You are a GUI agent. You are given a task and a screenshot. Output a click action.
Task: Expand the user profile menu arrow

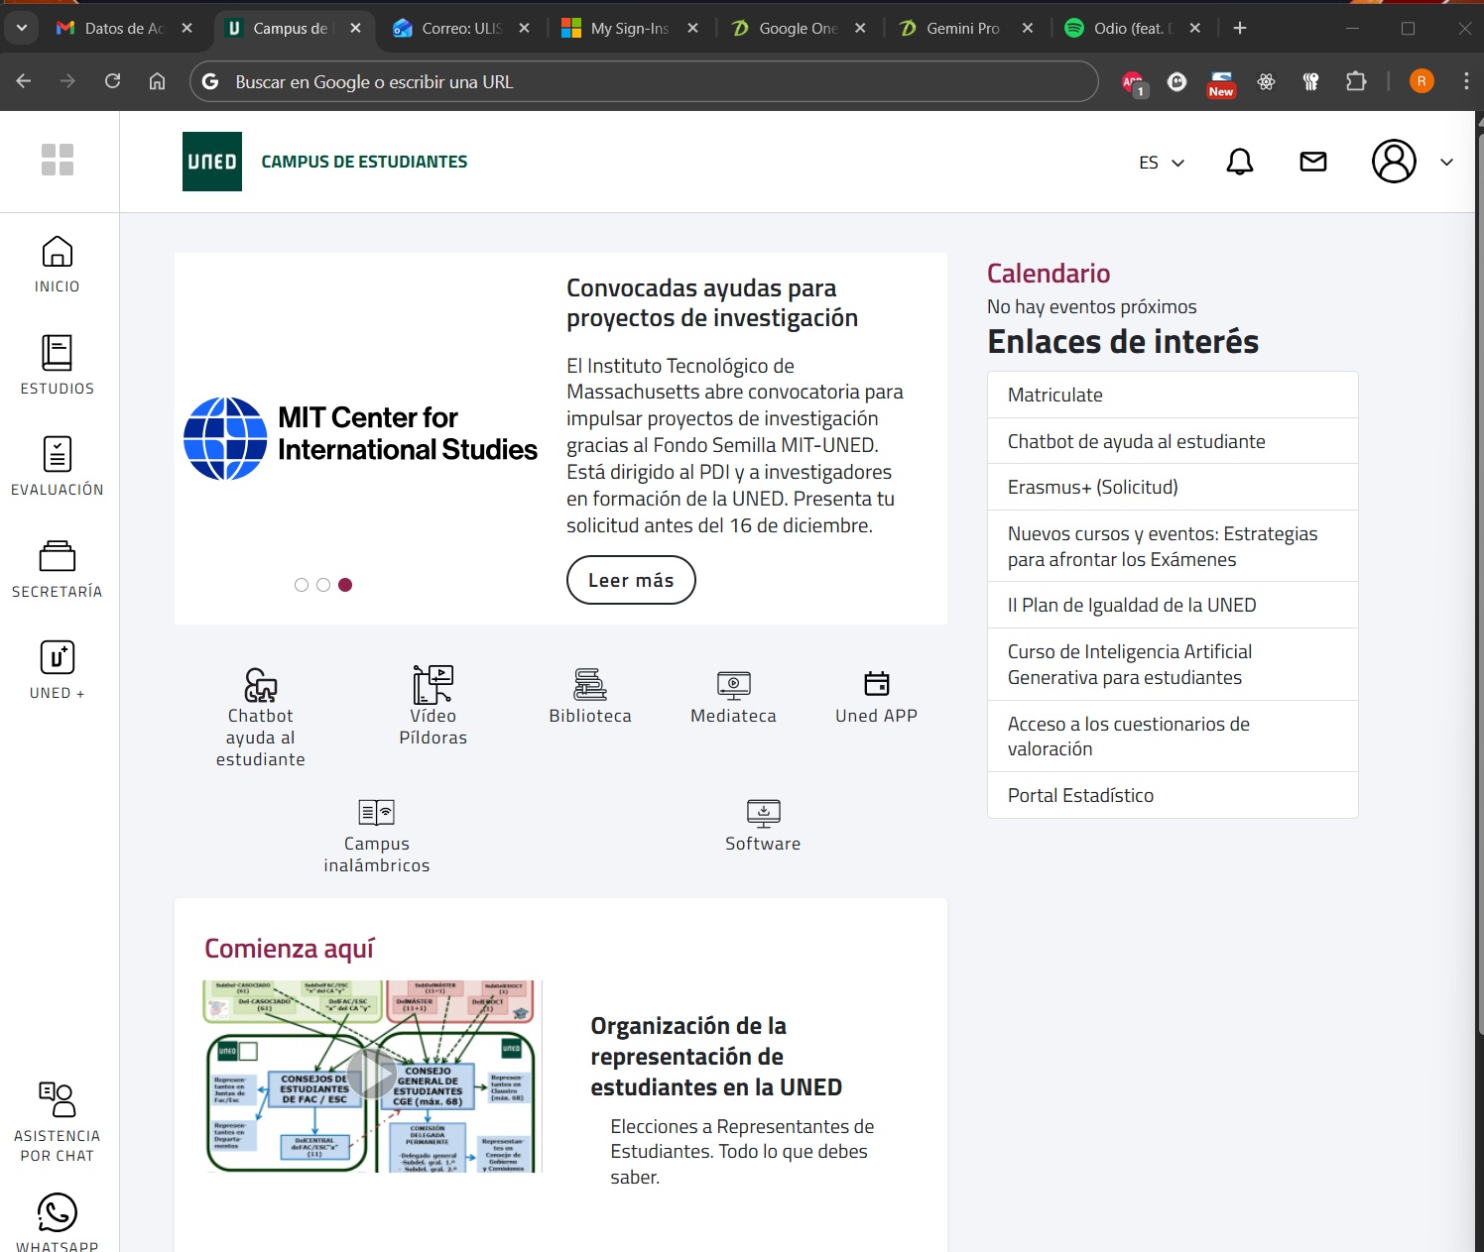(x=1446, y=163)
